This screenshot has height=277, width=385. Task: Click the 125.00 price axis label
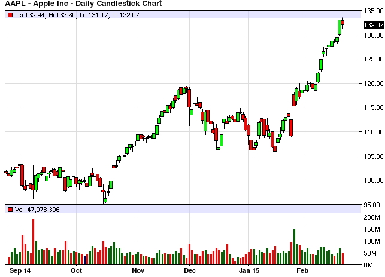[374, 59]
